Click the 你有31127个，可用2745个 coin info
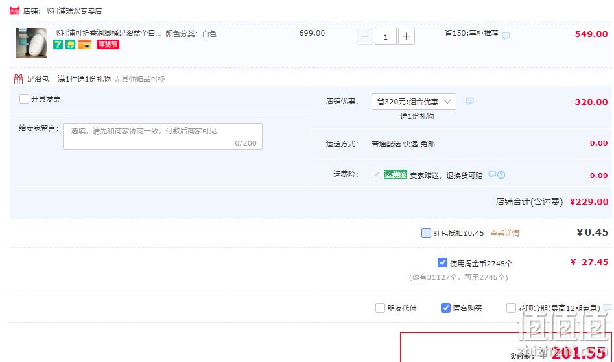 [458, 277]
